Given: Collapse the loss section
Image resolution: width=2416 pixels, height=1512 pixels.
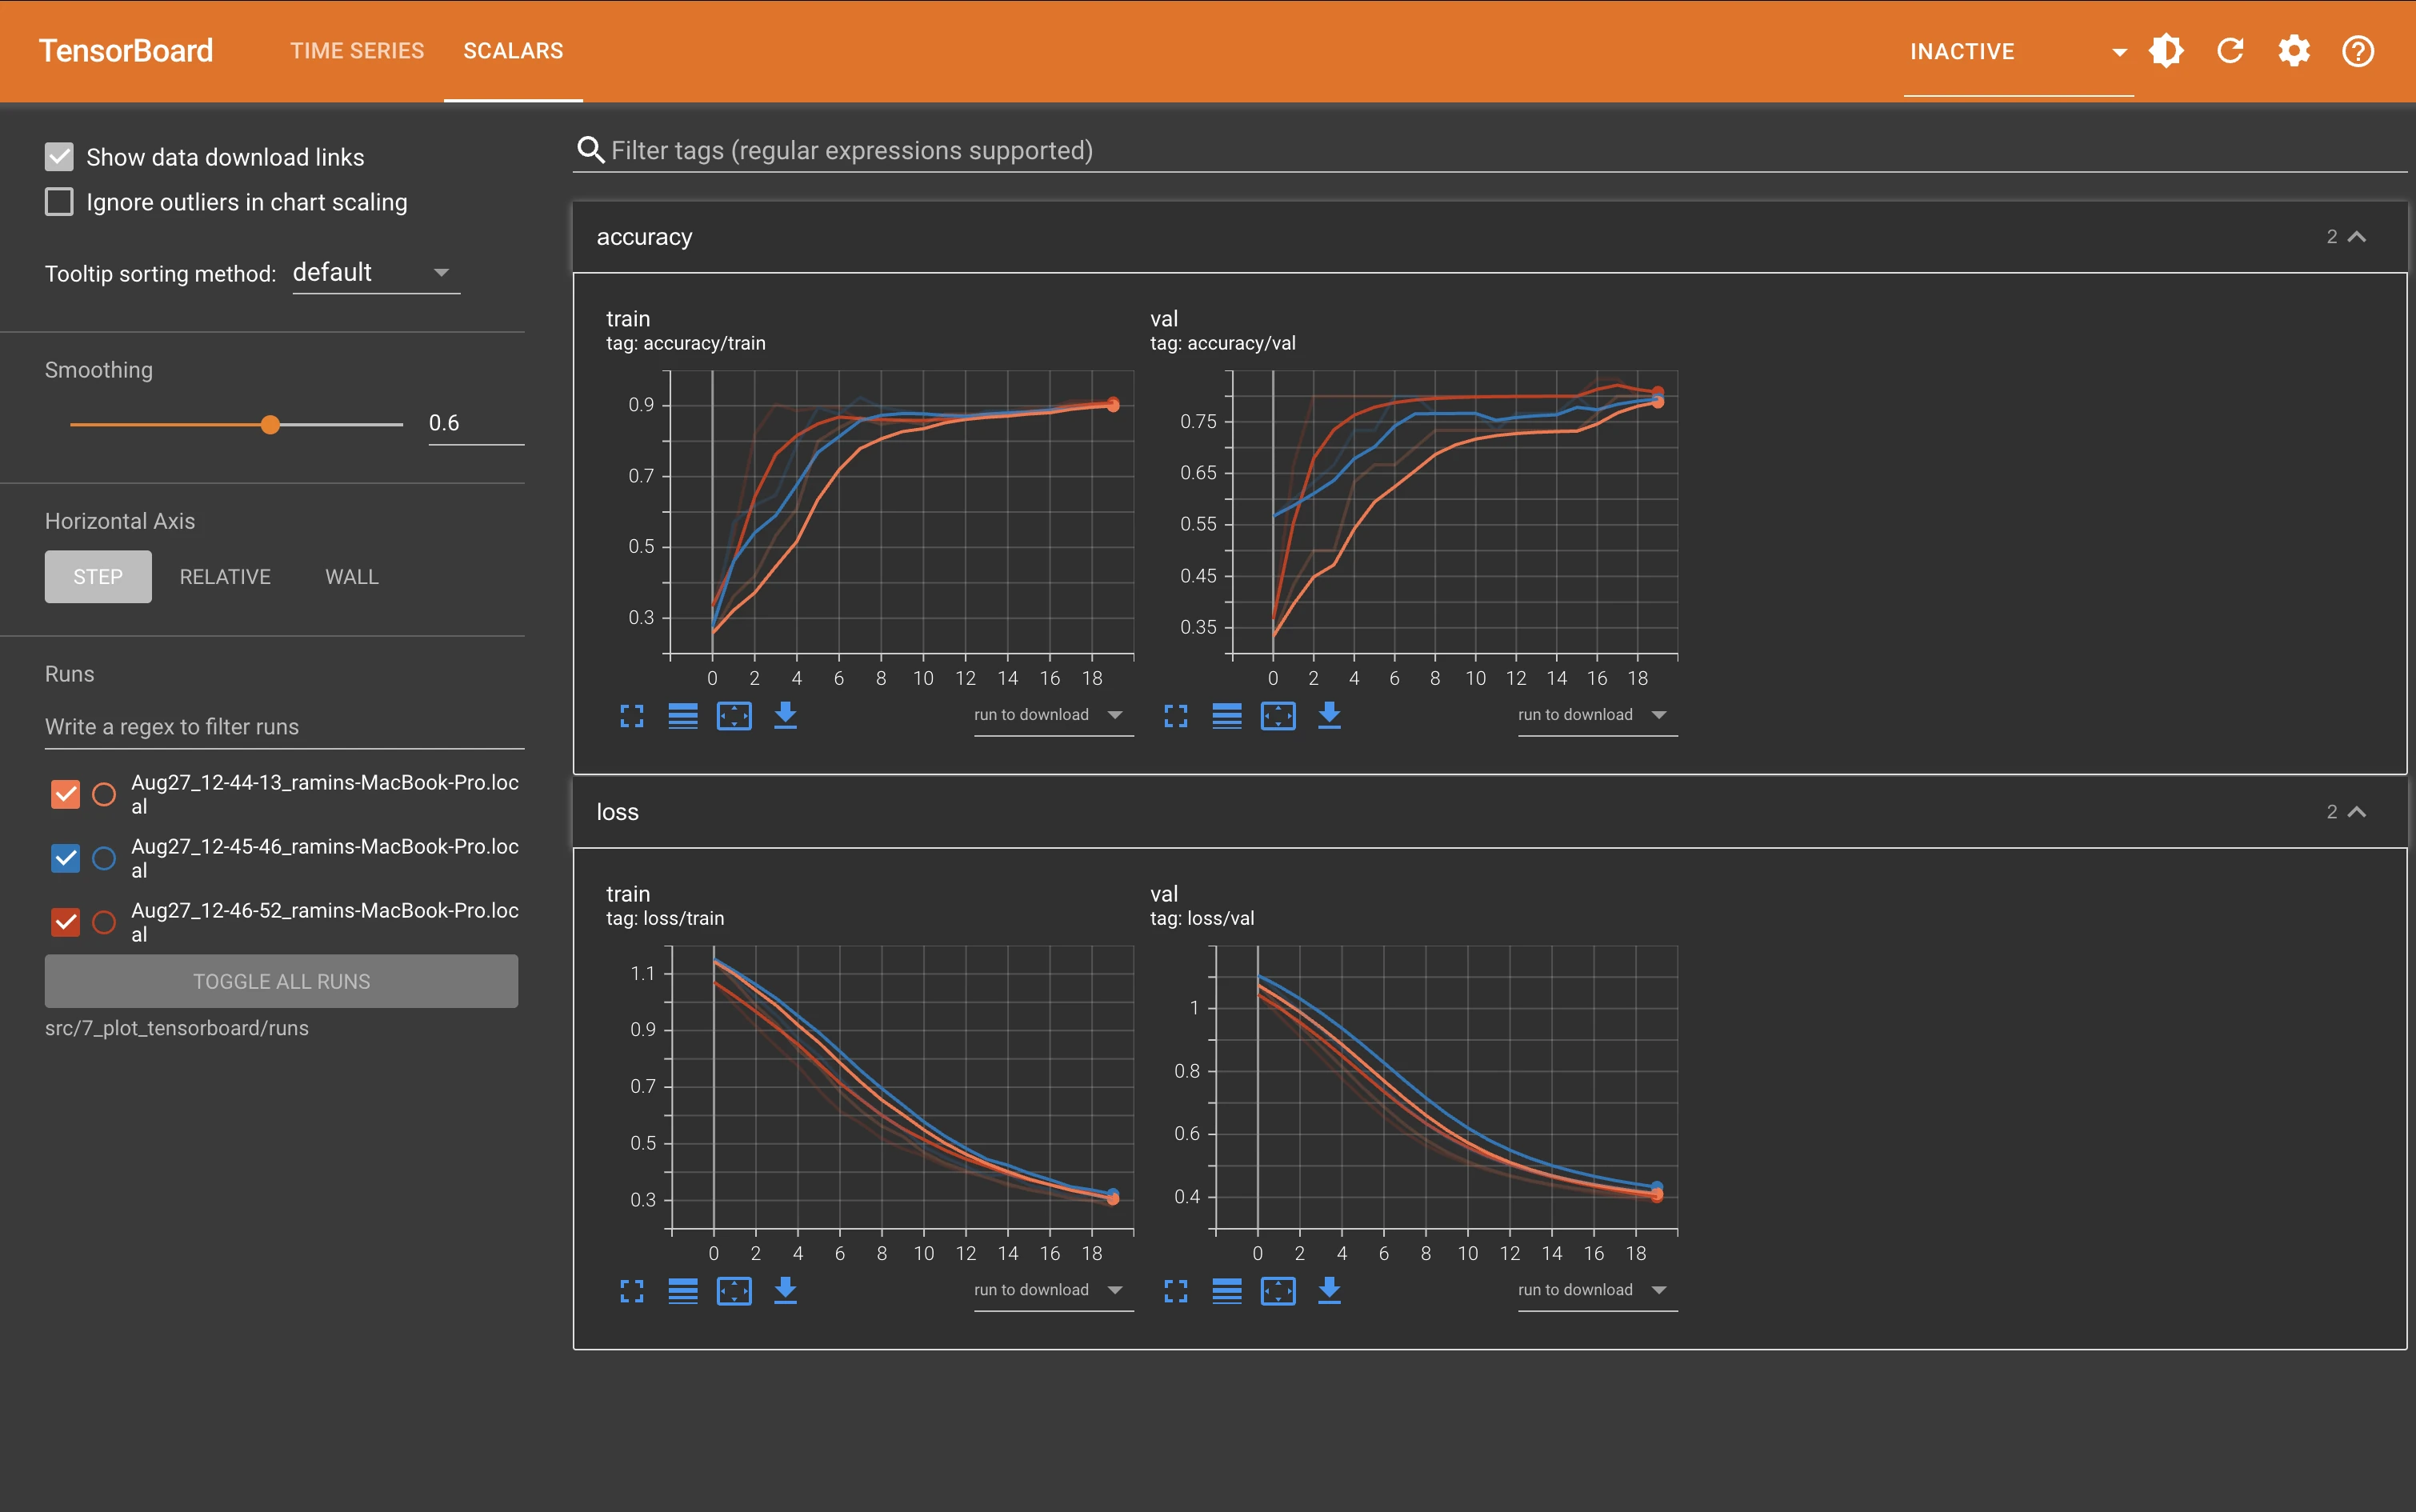Looking at the screenshot, I should point(2357,811).
